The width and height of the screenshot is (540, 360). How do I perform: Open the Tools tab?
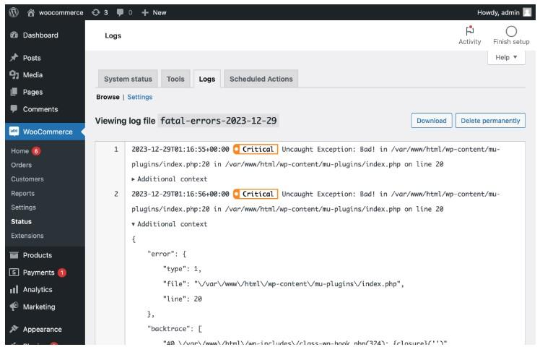tap(175, 79)
